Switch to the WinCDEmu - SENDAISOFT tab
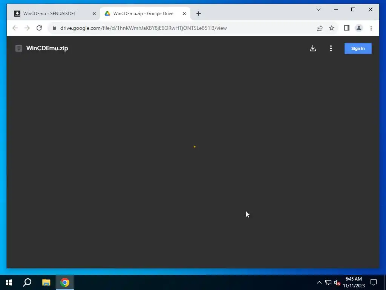The height and width of the screenshot is (290, 386). click(55, 14)
